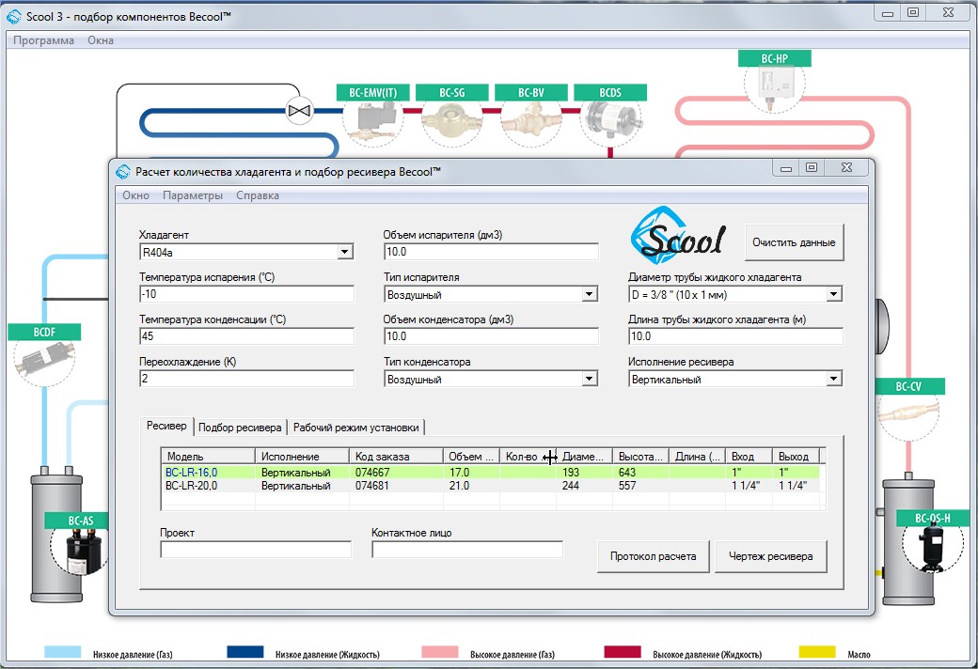Viewport: 978px width, 669px height.
Task: Click the Код заказа column header
Action: click(x=396, y=457)
